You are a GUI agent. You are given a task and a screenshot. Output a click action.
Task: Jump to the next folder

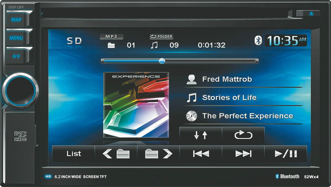click(x=159, y=154)
